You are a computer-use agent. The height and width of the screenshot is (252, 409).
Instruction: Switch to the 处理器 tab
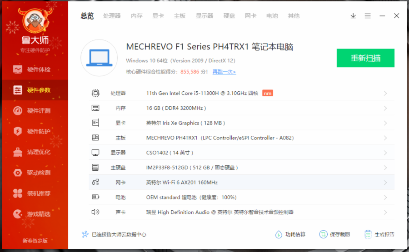112,16
